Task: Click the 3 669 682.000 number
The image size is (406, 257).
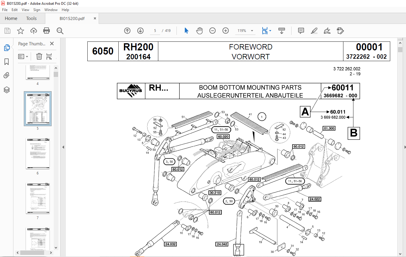Action: tap(333, 117)
